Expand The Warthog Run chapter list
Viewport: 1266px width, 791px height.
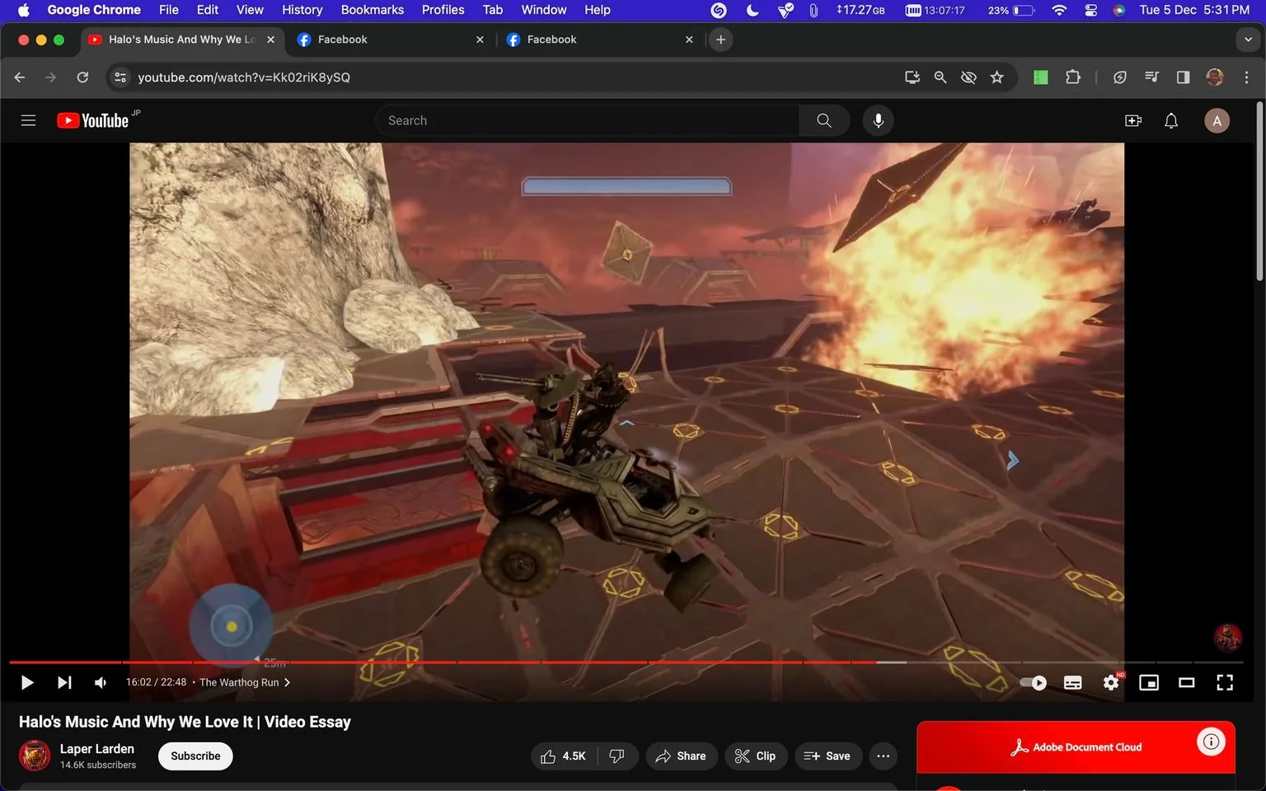click(x=245, y=682)
